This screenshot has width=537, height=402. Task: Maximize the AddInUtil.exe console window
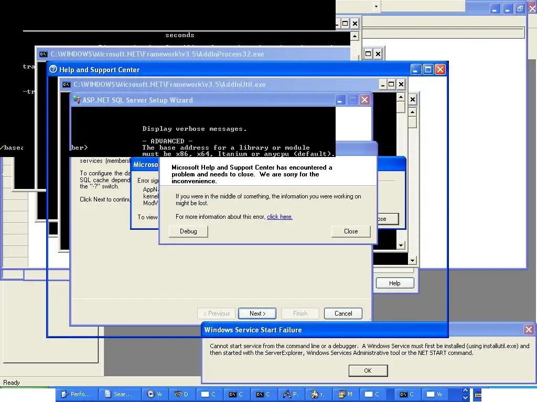click(x=391, y=84)
